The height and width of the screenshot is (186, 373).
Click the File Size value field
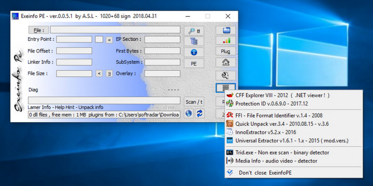pos(74,74)
